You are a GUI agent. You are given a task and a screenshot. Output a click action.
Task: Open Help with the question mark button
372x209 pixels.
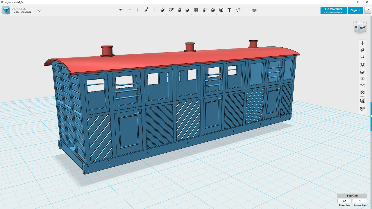click(x=368, y=10)
